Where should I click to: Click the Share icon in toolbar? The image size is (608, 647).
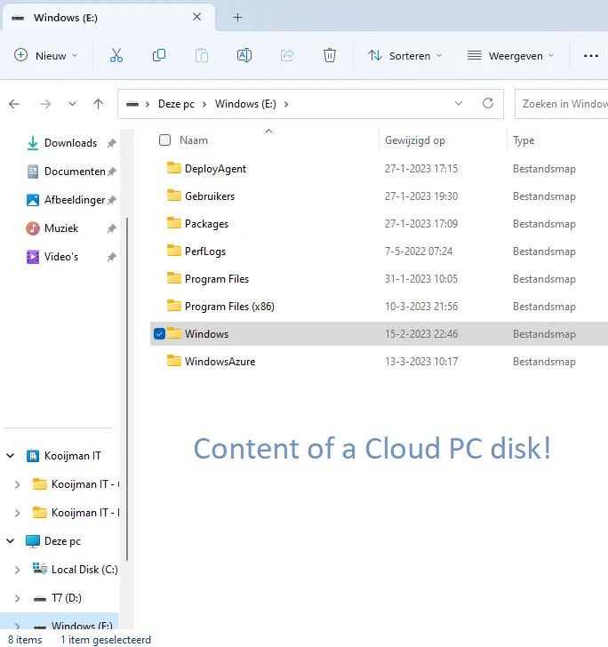pos(287,55)
